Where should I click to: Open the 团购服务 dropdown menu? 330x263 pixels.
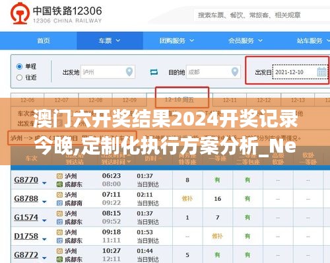177,41
